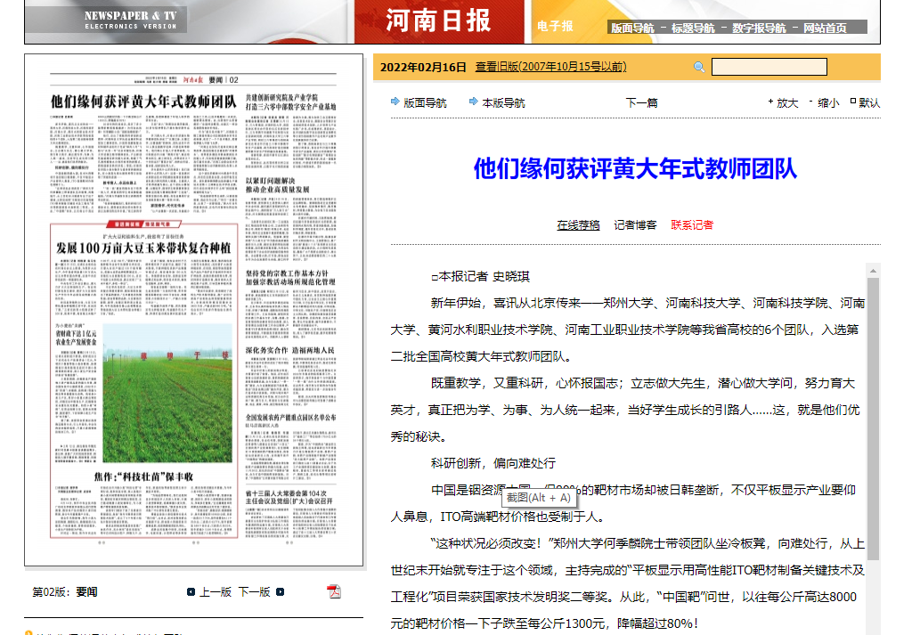Click the article scrollbar up arrow
920x635 pixels.
pyautogui.click(x=873, y=271)
